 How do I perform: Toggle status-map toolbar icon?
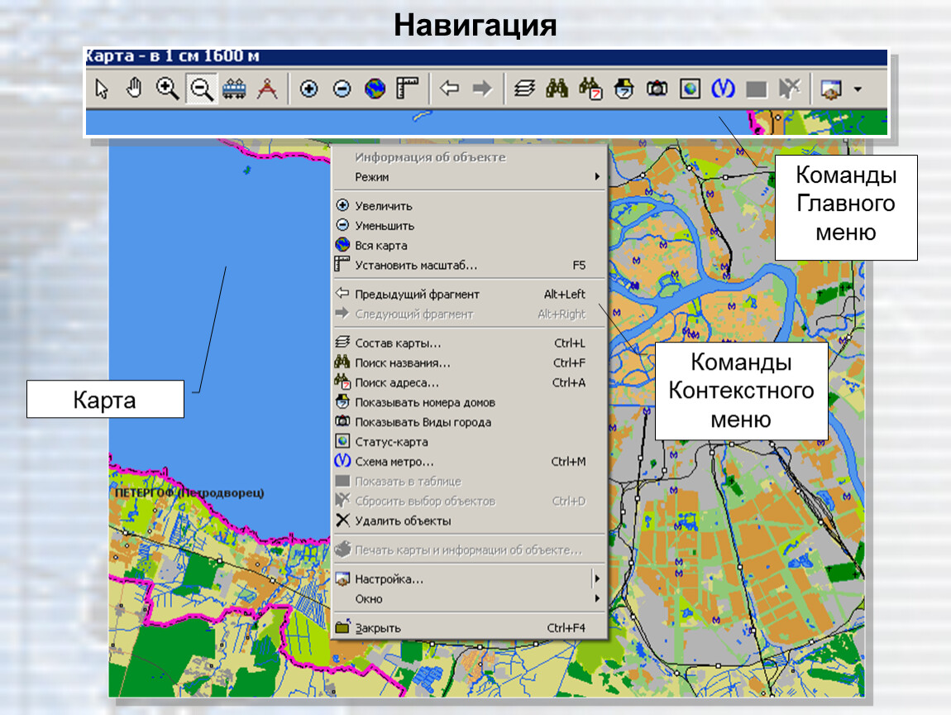pos(690,89)
